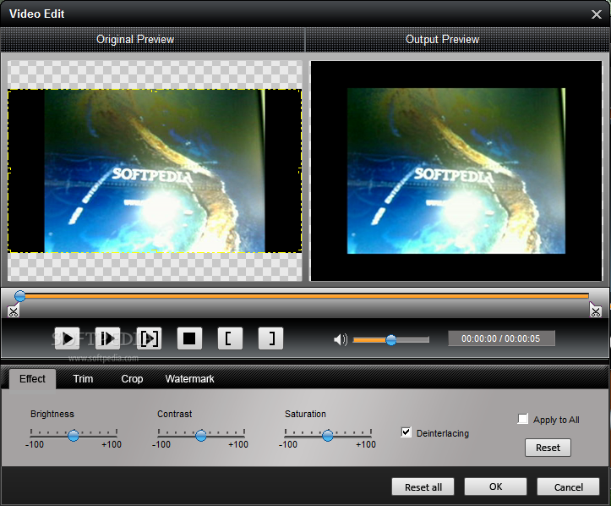Click the playback position handle on the timeline

click(20, 296)
